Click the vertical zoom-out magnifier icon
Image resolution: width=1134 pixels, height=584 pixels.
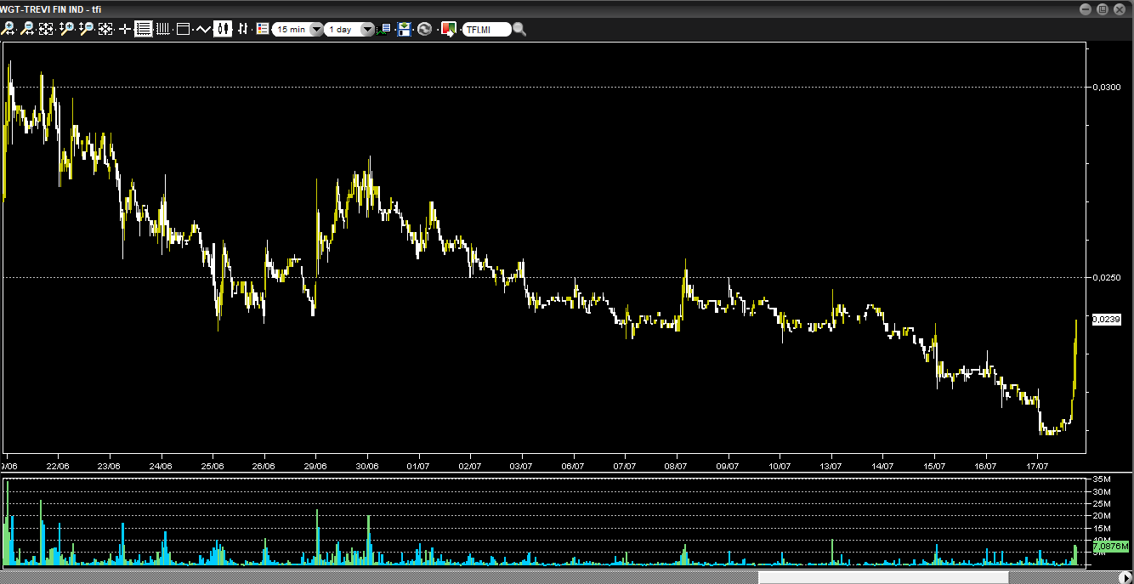click(86, 29)
